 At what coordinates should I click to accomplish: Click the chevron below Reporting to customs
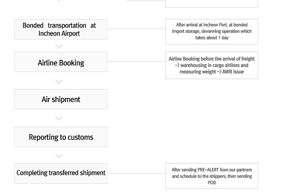click(59, 156)
